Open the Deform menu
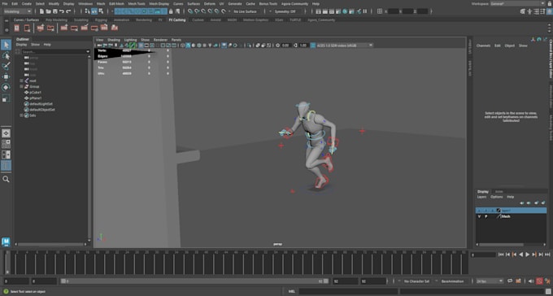Viewport: 553px width, 296px height. [x=210, y=3]
